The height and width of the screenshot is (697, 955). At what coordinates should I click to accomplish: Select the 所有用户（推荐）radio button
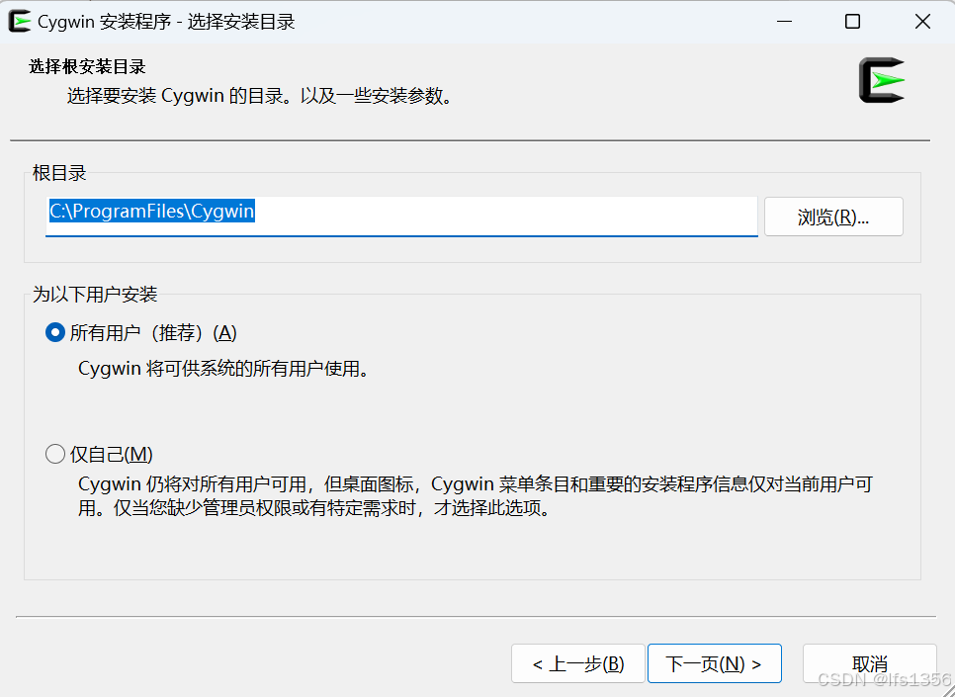tap(54, 332)
